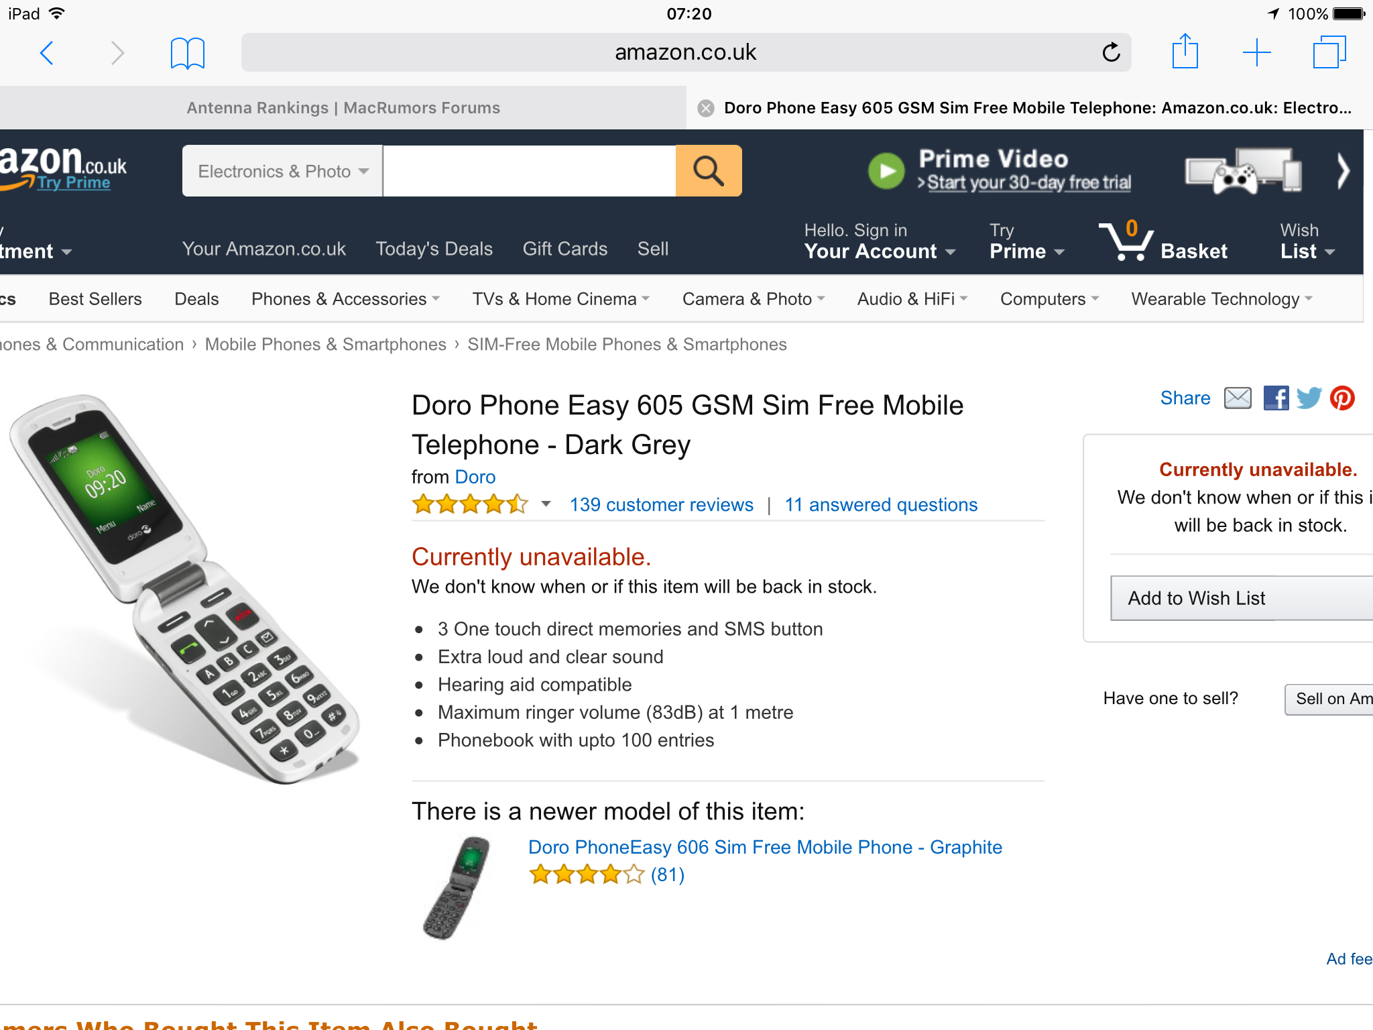Screen dimensions: 1373x1030
Task: Expand Phones & Accessories menu
Action: coord(345,299)
